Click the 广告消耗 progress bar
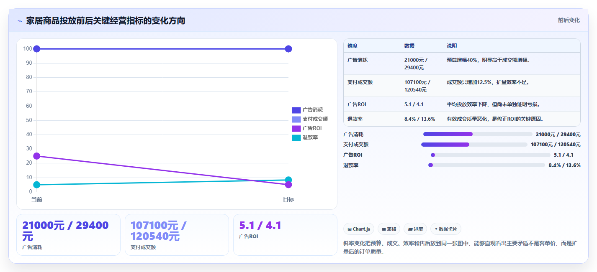The height and width of the screenshot is (272, 597). coord(478,134)
